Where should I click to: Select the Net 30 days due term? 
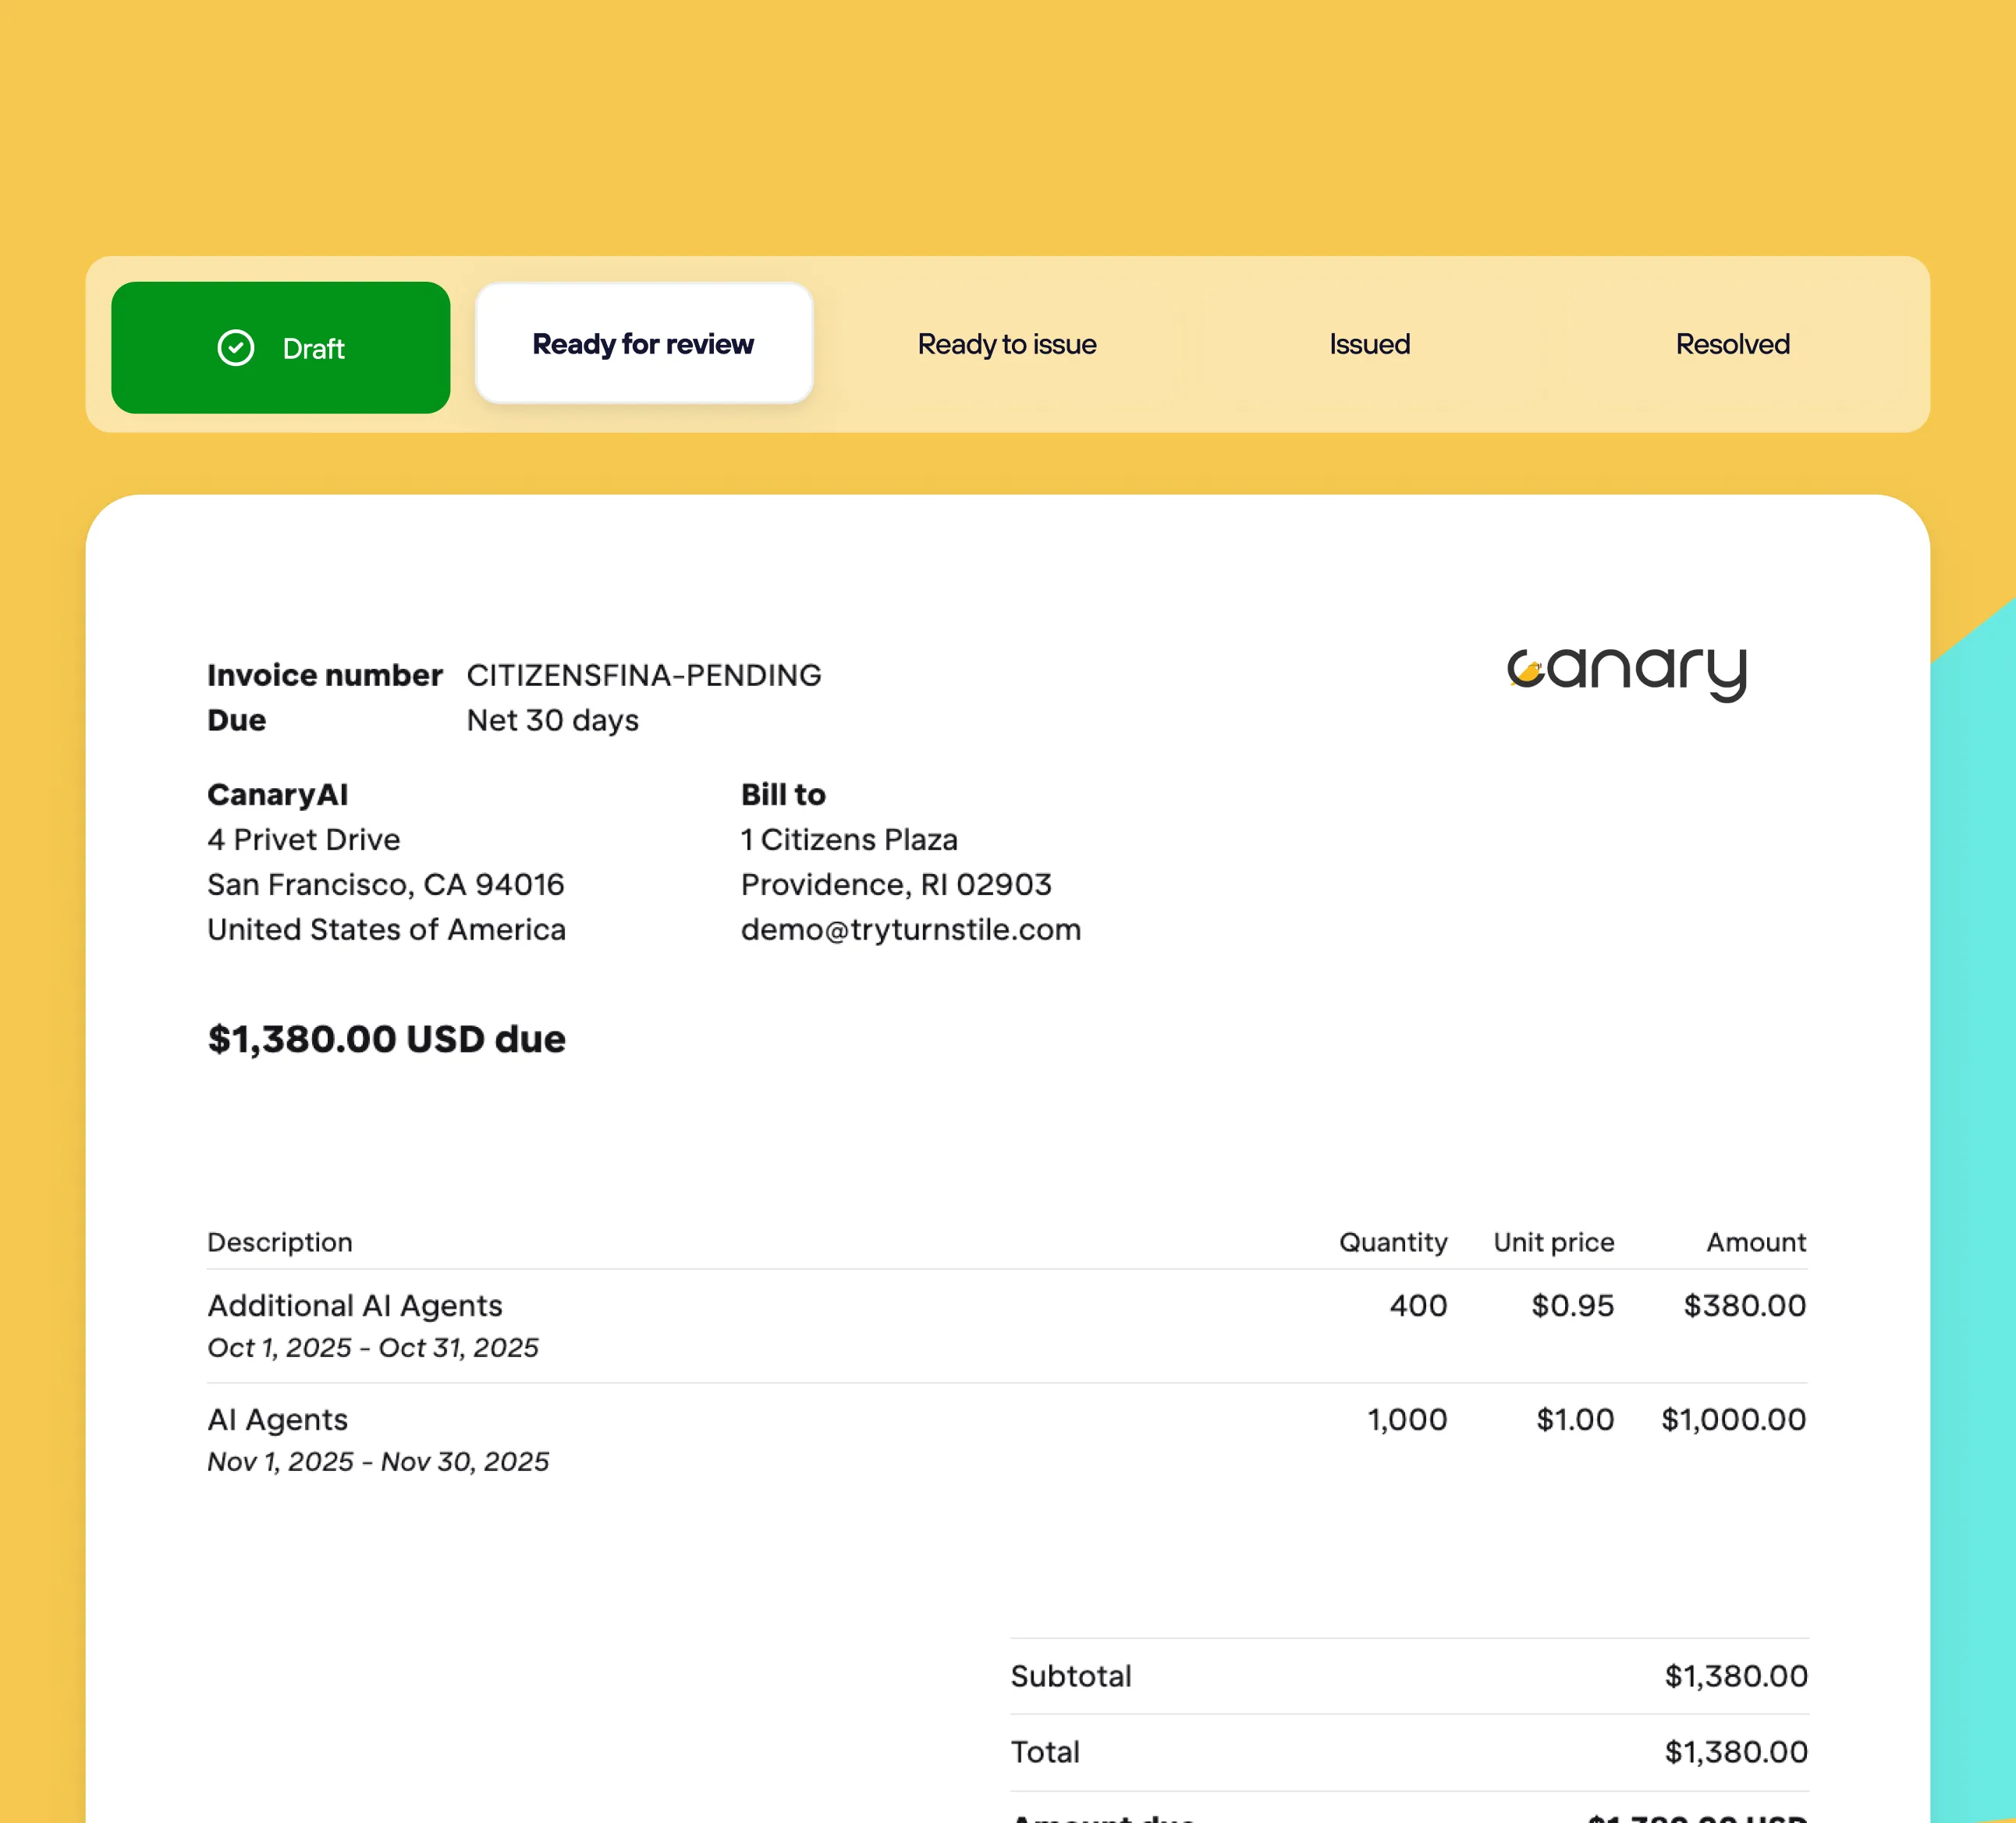552,720
